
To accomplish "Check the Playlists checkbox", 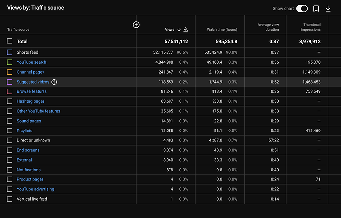I will click(10, 131).
